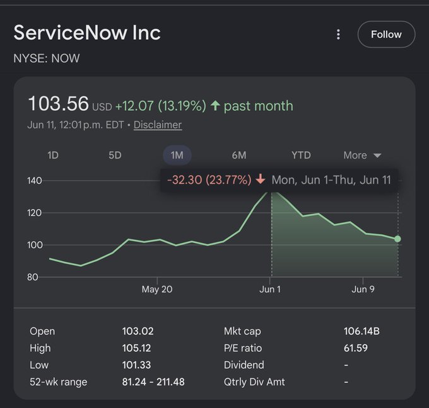Click the Jun 1 axis label
Image resolution: width=429 pixels, height=408 pixels.
270,289
